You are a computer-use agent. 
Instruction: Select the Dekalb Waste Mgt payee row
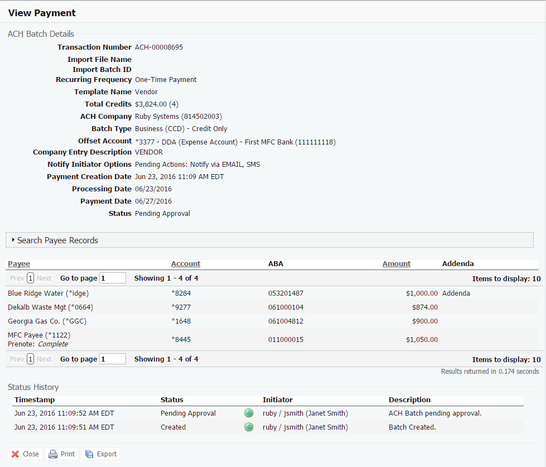pos(50,307)
